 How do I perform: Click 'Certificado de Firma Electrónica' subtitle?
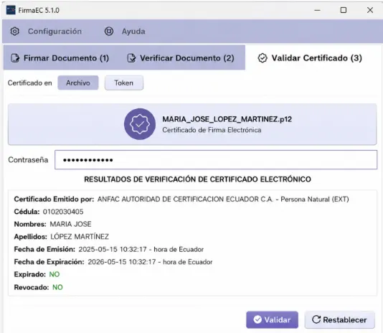pos(212,130)
